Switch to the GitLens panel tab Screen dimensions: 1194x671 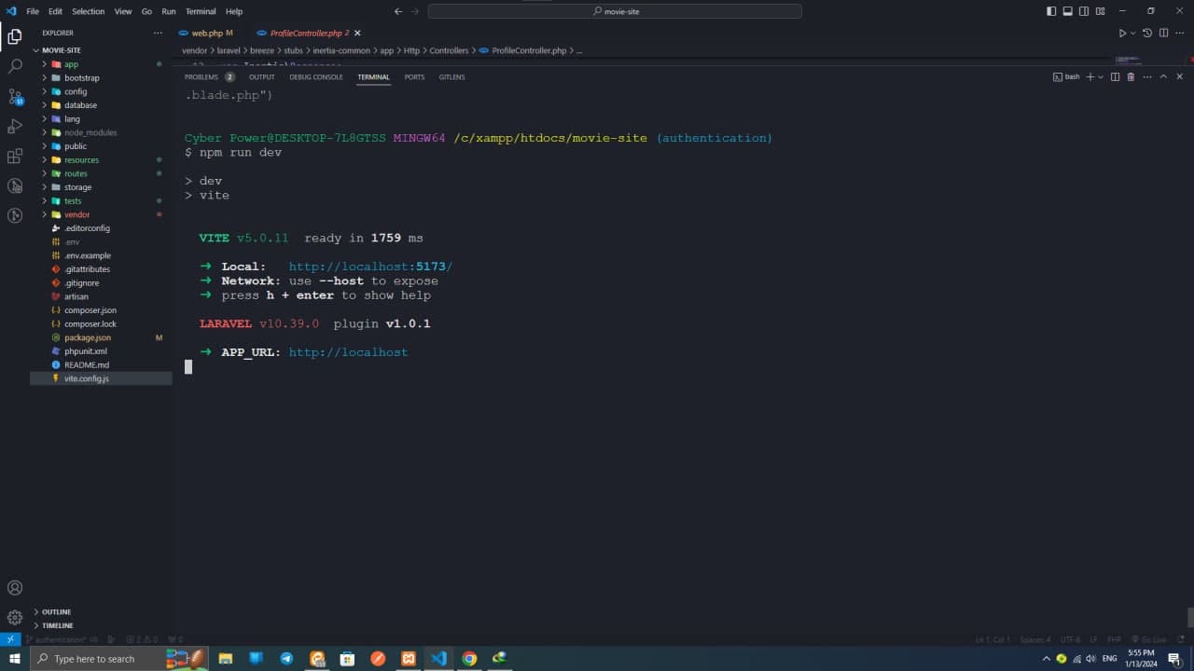pyautogui.click(x=451, y=76)
